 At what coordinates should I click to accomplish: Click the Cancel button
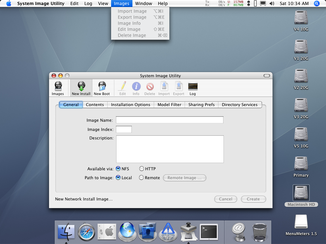tap(226, 199)
